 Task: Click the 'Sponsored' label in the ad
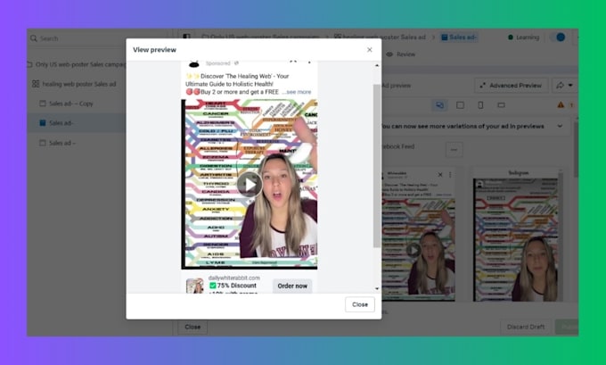[218, 63]
